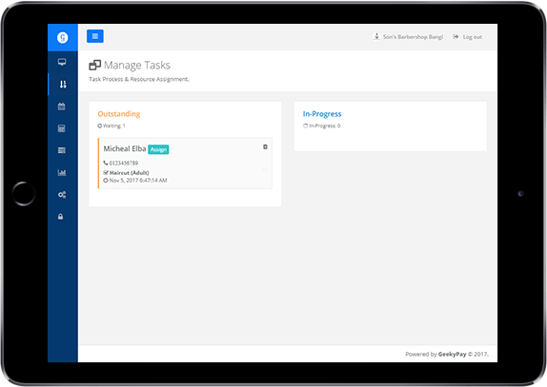Open the settings gears sidebar icon
547x387 pixels.
[x=62, y=195]
